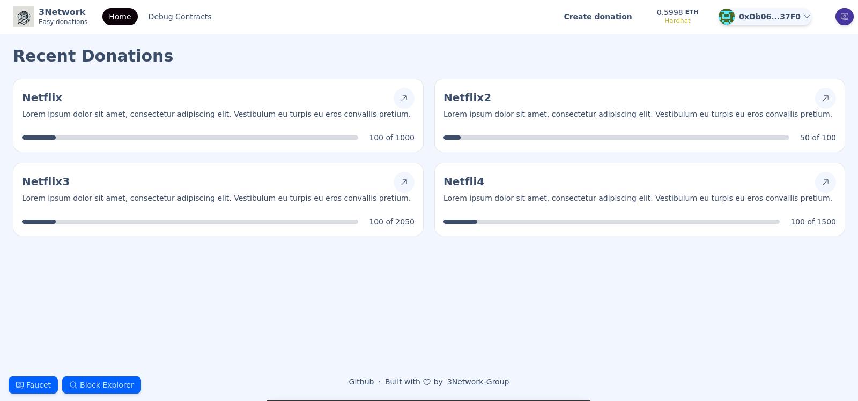
Task: Open the Netfli4 donation arrow icon
Action: coord(825,182)
